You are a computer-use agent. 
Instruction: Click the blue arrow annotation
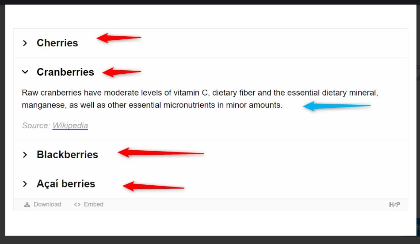coord(337,106)
